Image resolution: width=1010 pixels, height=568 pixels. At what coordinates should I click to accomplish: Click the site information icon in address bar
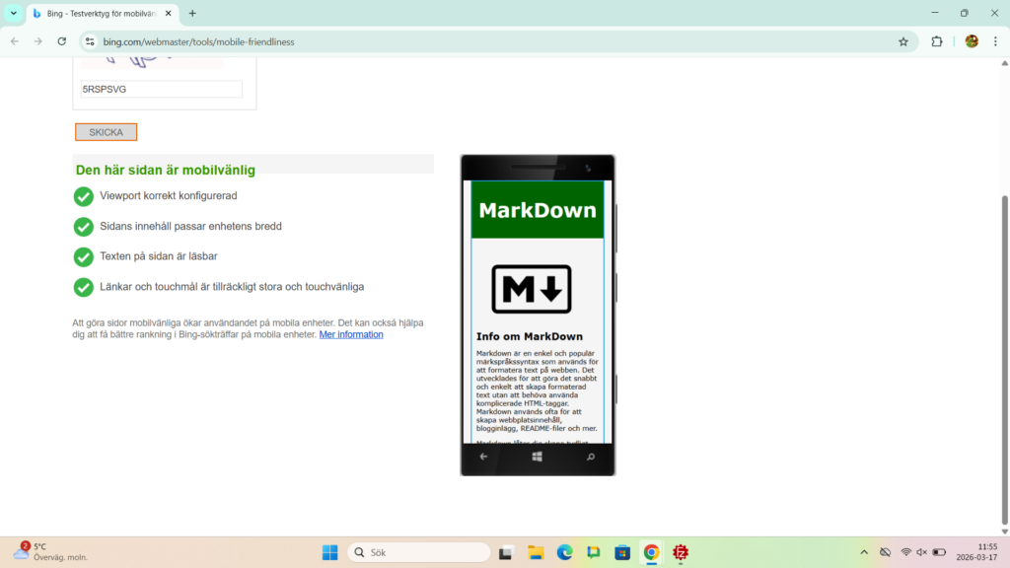pos(90,41)
